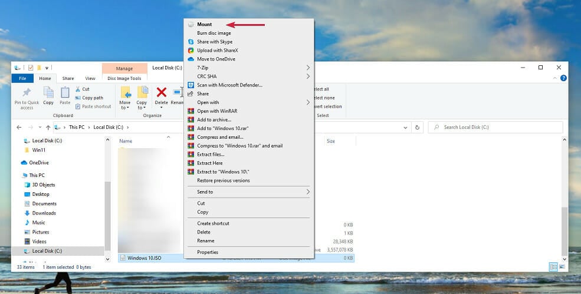Viewport: 581px width, 294px height.
Task: Click icon beside Add to "Windows 10.rar"
Action: pyautogui.click(x=191, y=129)
